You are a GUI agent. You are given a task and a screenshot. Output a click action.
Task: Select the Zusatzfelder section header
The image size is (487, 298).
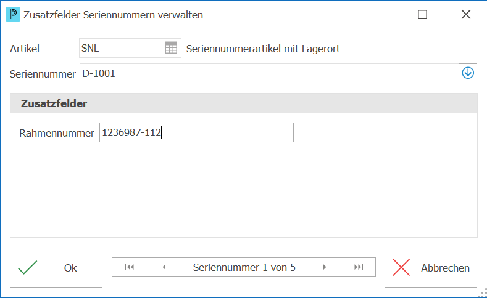click(x=243, y=103)
